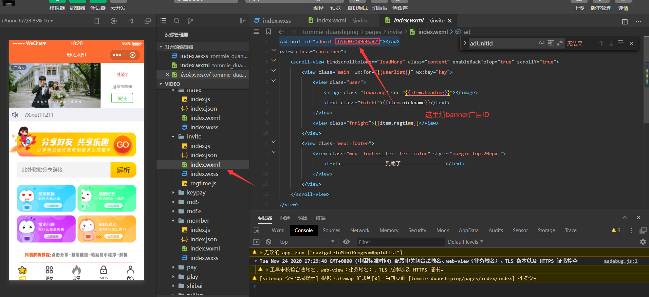Switch to the Network tab
Image resolution: width=649 pixels, height=297 pixels.
point(359,230)
